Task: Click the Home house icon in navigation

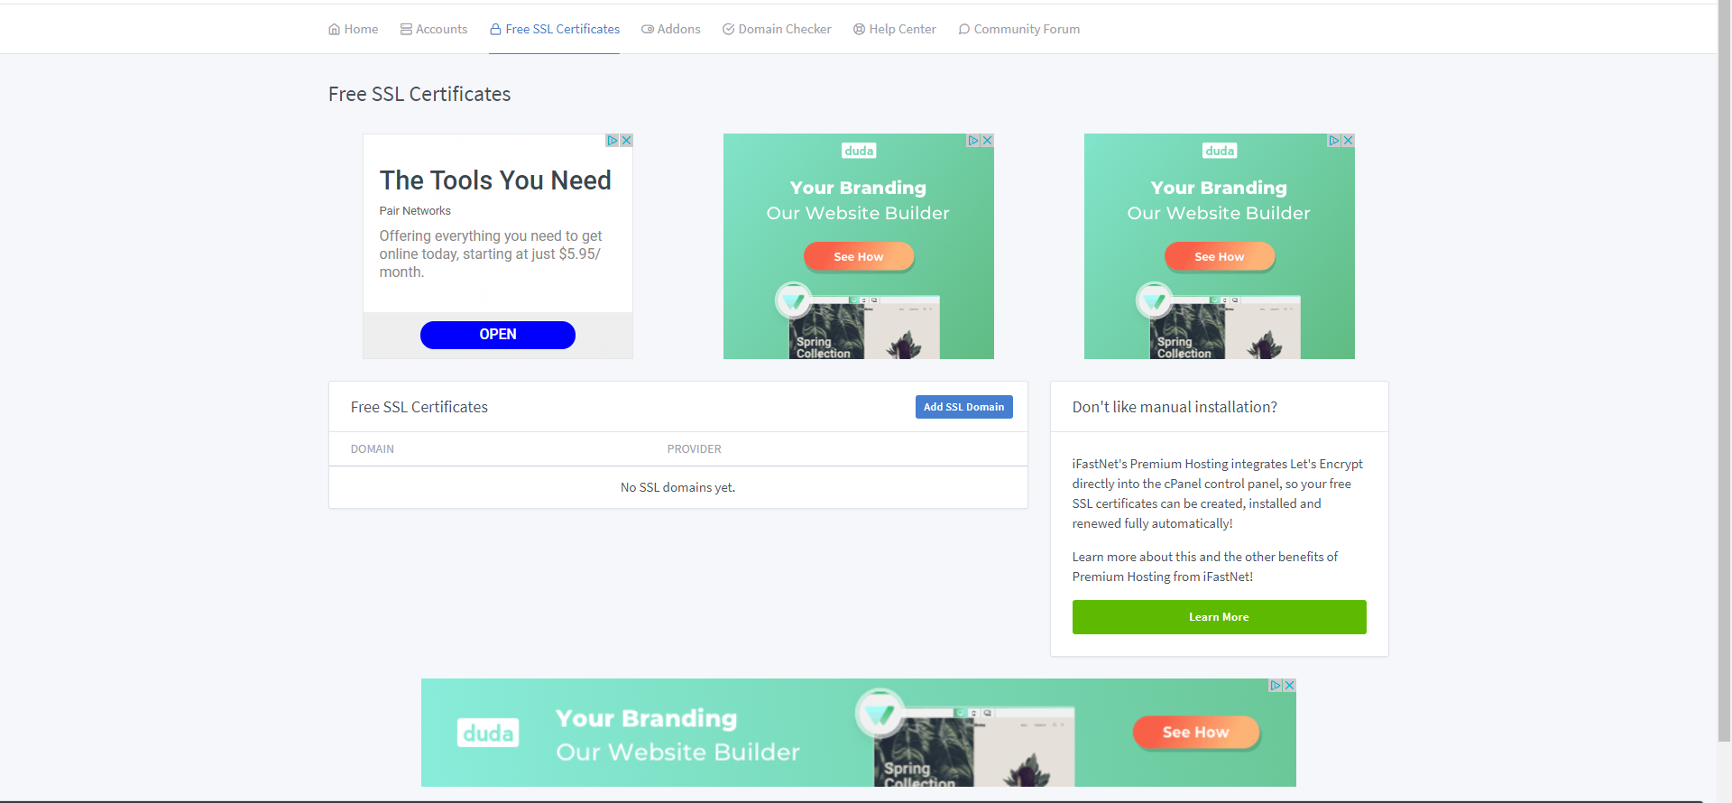Action: [x=334, y=29]
